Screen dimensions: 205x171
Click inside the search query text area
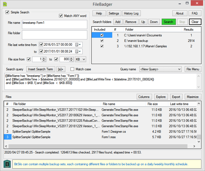(100, 81)
